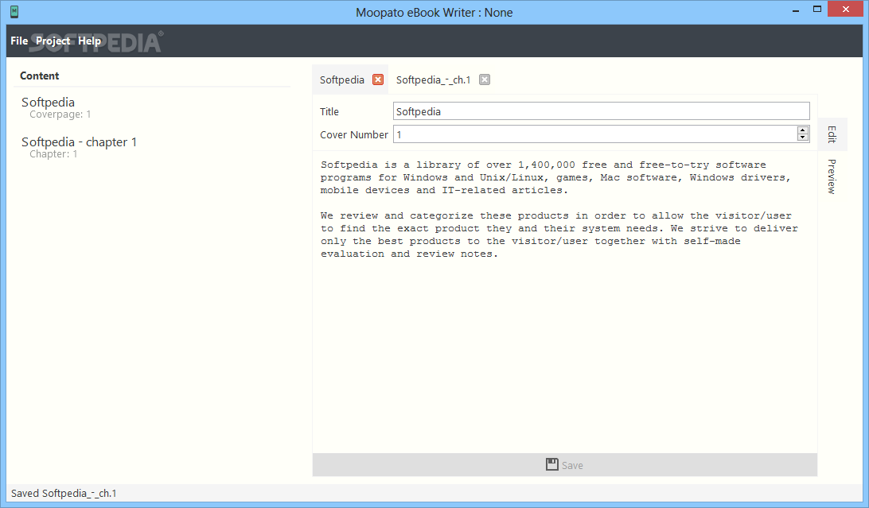Close the Moopato eBook Writer window
The image size is (869, 508).
[846, 10]
